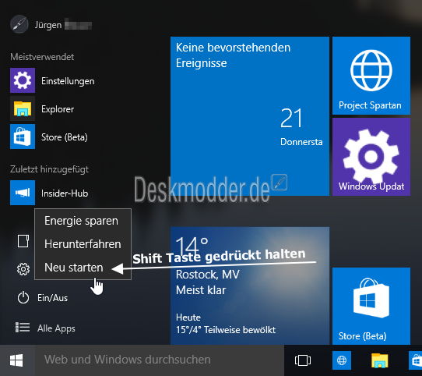Click the Ein/Aus power icon
Viewport: 422px width, 376px height.
[x=23, y=298]
